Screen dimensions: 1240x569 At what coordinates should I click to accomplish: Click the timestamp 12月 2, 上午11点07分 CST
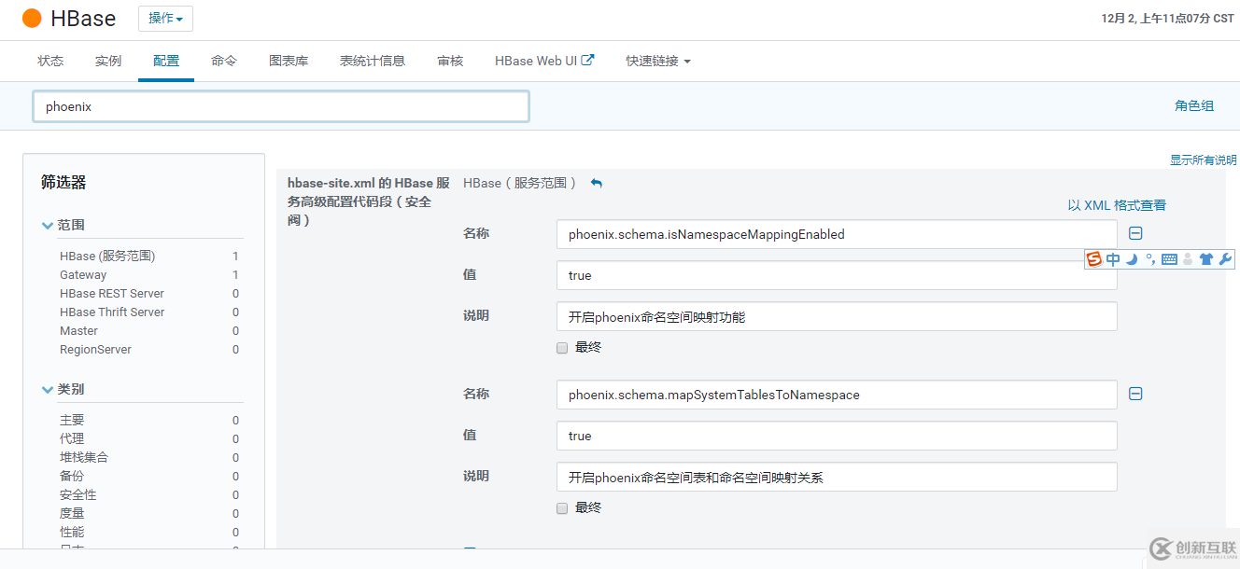coord(1167,18)
